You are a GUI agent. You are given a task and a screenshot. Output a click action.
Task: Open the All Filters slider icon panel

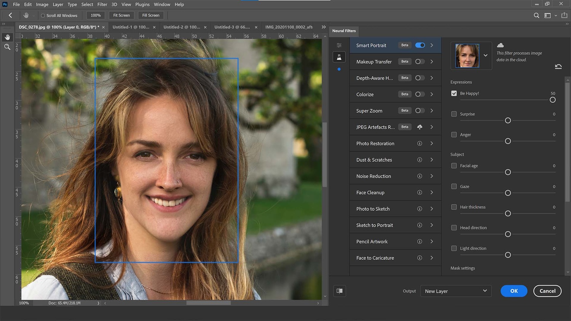339,45
